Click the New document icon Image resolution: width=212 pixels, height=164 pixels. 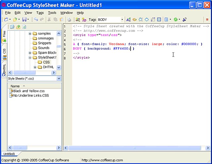point(6,20)
